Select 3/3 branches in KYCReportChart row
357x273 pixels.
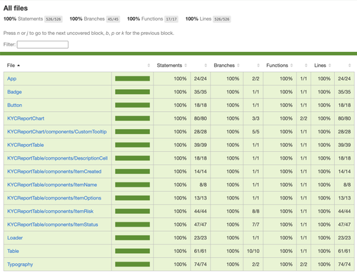coord(256,118)
